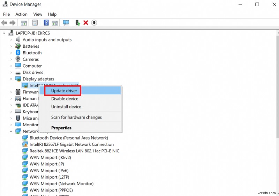Collapse the Network adapters category
This screenshot has height=196, width=279.
coord(11,131)
